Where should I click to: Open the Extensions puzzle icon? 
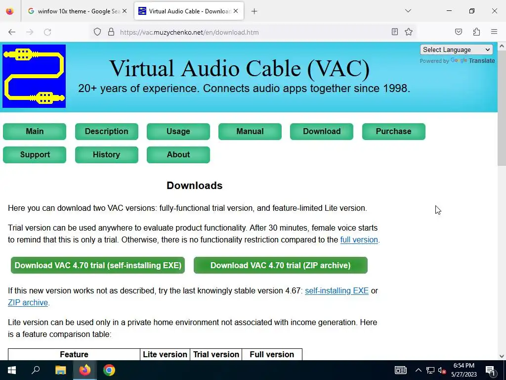click(x=476, y=32)
